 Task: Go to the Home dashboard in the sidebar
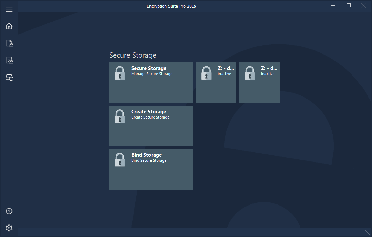point(9,26)
